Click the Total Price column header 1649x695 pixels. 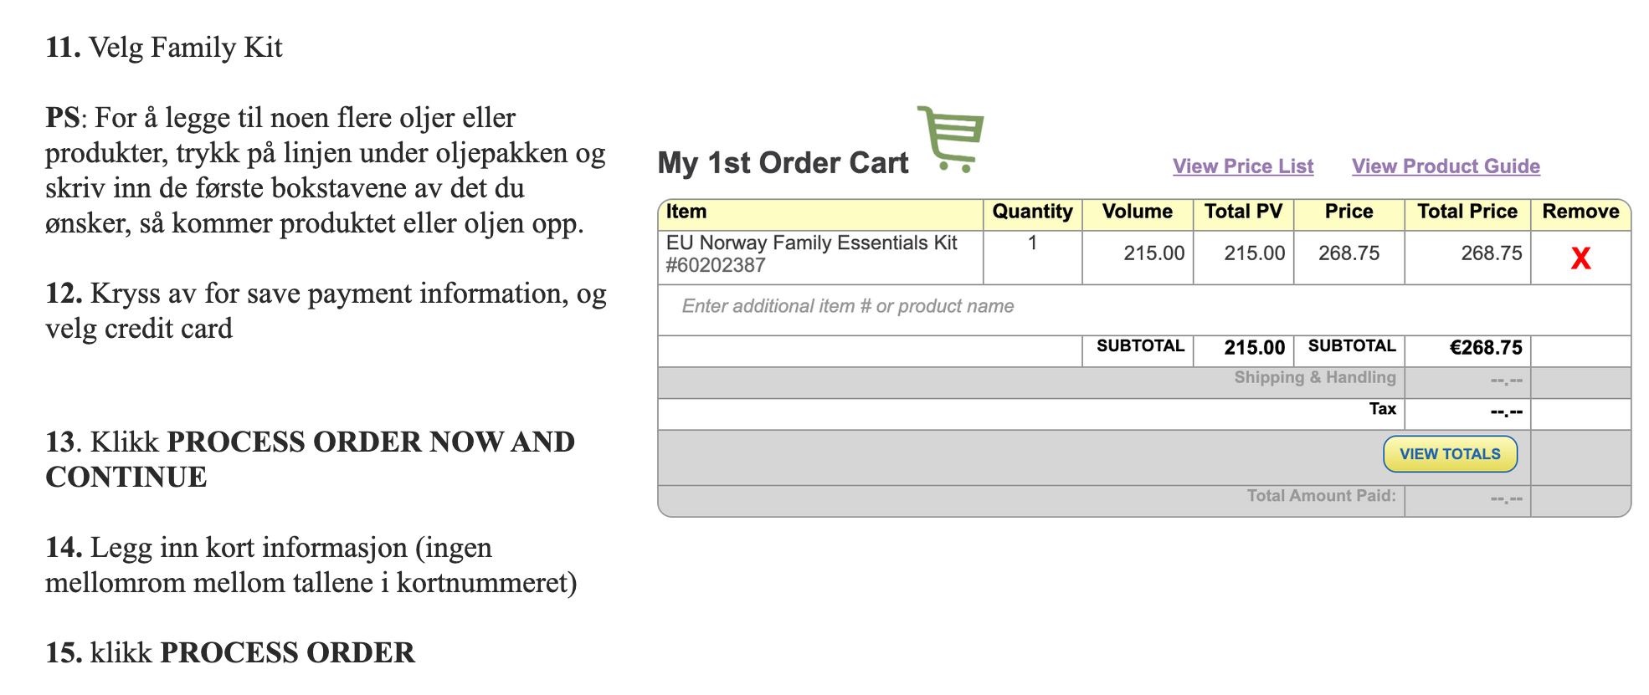[x=1467, y=212]
